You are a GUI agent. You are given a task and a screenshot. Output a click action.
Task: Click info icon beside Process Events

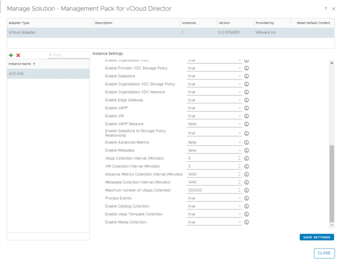pyautogui.click(x=247, y=198)
